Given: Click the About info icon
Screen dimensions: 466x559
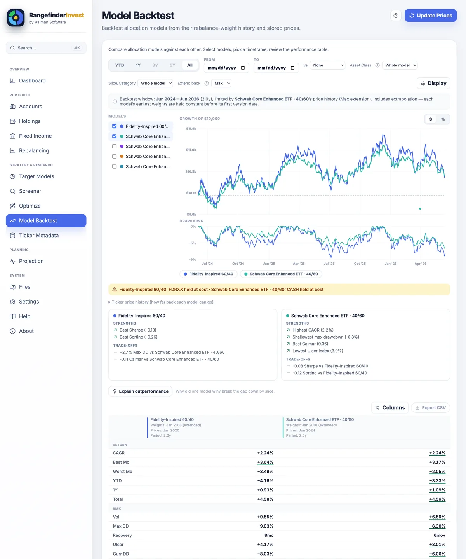Looking at the screenshot, I should [x=12, y=331].
